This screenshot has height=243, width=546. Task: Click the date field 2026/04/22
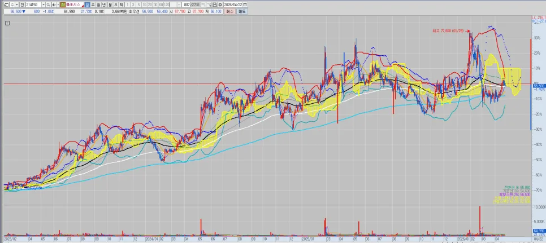coord(233,5)
